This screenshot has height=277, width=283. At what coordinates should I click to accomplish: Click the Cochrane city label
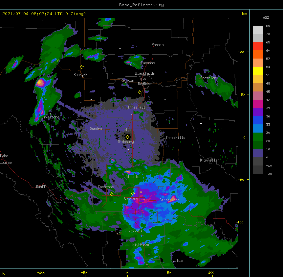click(x=106, y=187)
